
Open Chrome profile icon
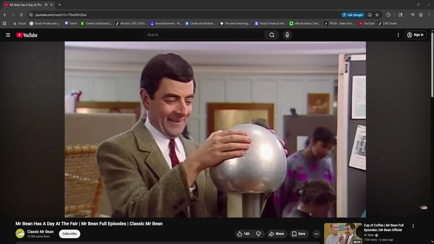[x=421, y=15]
